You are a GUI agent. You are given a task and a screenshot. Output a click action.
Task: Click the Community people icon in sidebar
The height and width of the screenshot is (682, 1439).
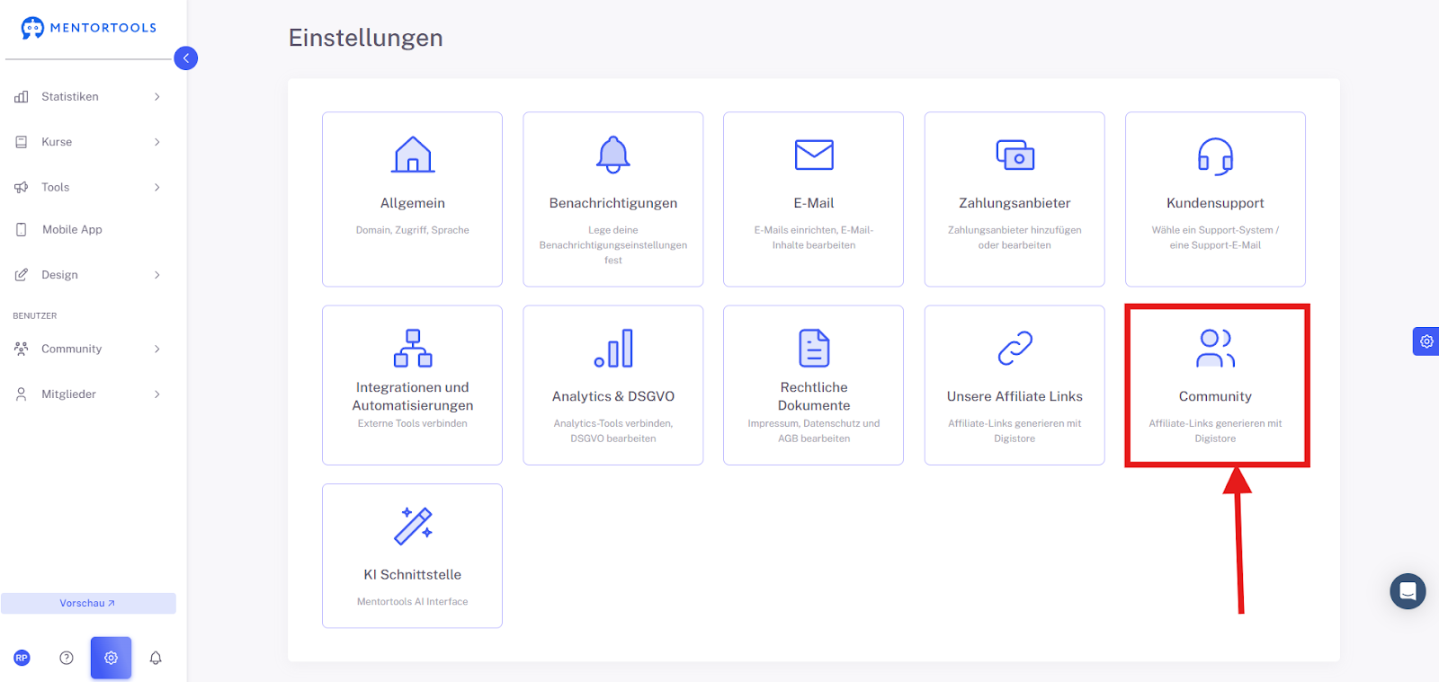(22, 349)
